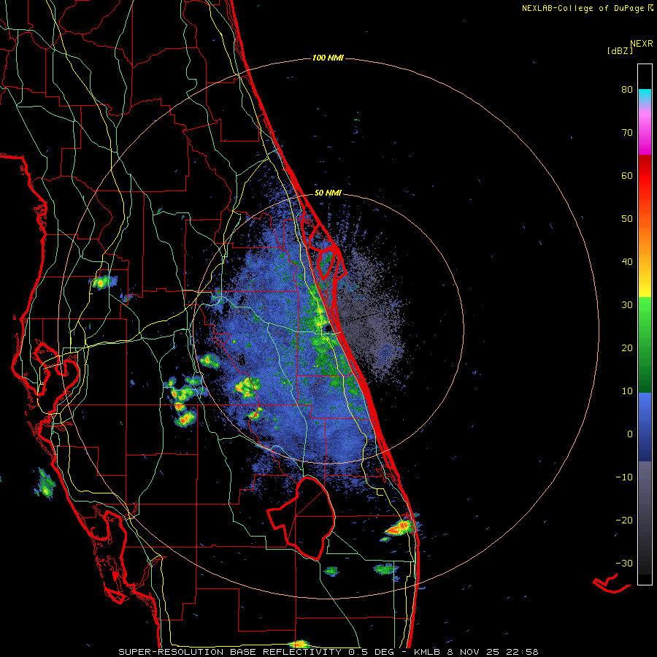Click the blue band of the color bar
This screenshot has height=657, width=657.
pos(645,426)
